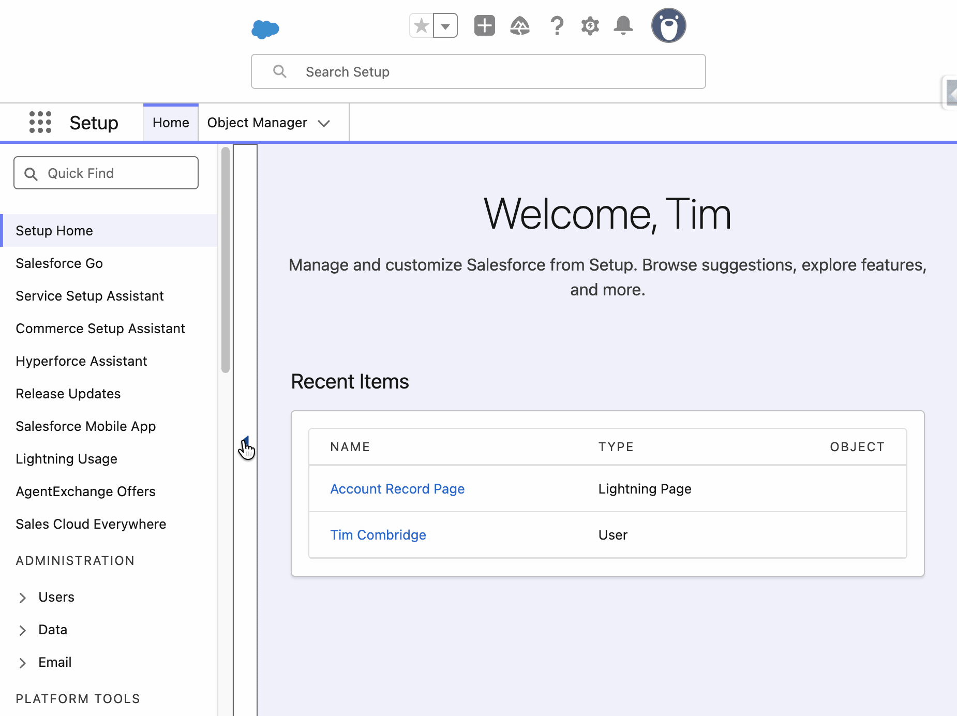Viewport: 957px width, 716px height.
Task: Open Service Setup Assistant
Action: (x=89, y=296)
